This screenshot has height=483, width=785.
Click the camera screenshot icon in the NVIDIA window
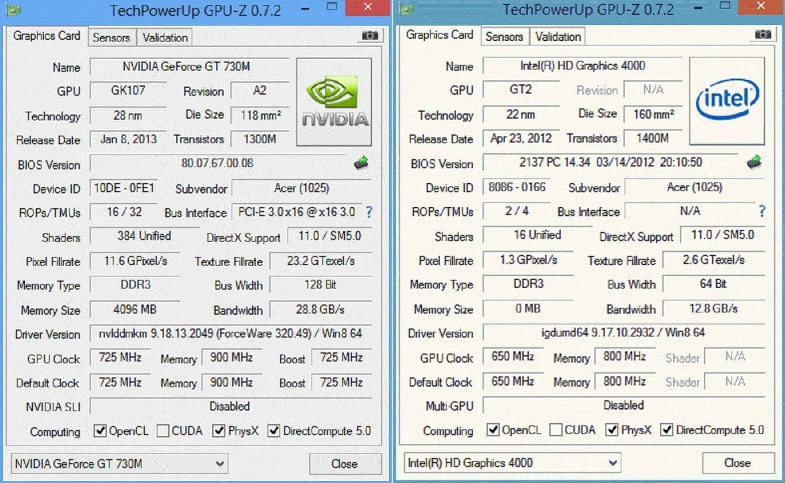370,36
